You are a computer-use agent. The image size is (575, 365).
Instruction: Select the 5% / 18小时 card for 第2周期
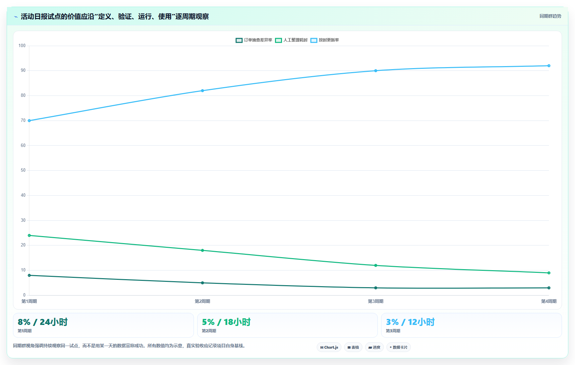pyautogui.click(x=287, y=325)
